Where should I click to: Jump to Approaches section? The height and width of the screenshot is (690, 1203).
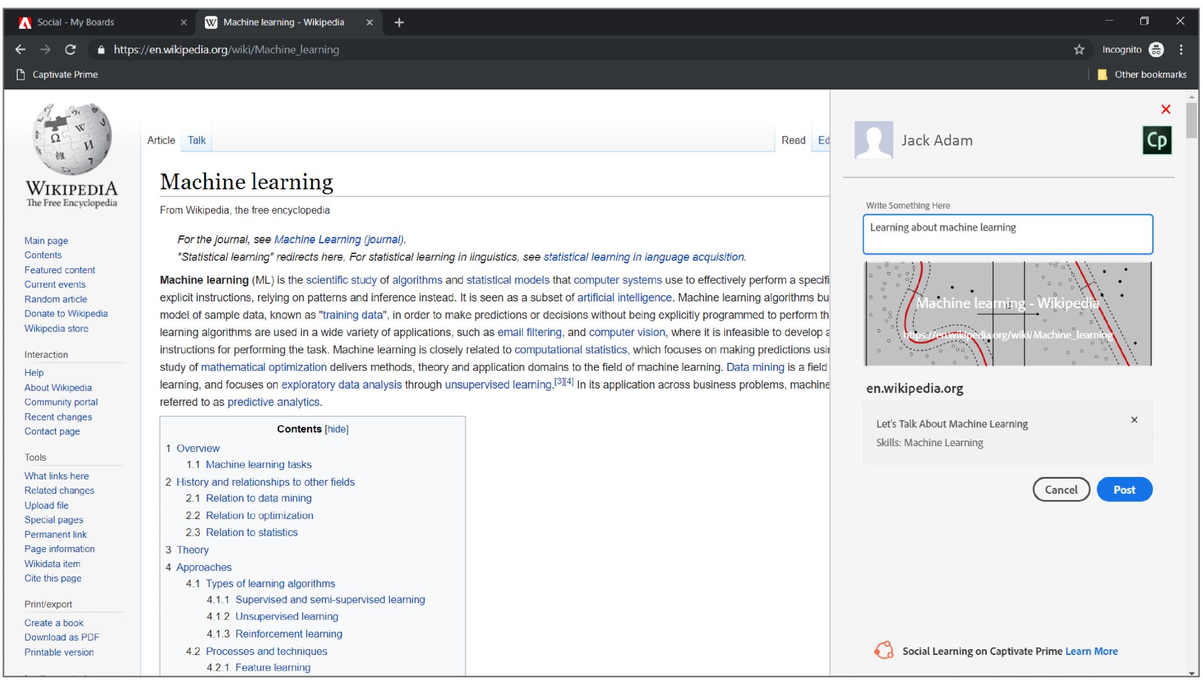[204, 568]
